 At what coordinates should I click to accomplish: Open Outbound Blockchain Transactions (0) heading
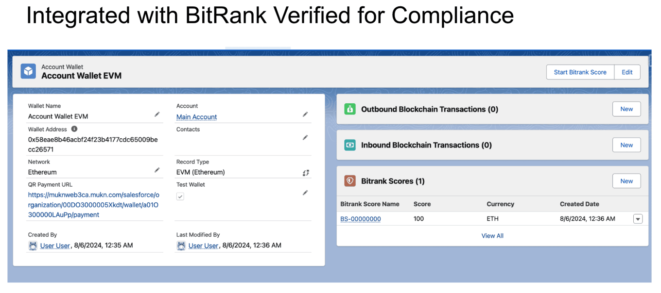430,109
